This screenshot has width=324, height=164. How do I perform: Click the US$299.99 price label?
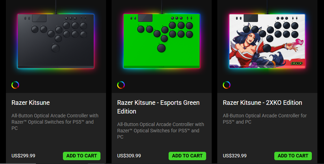[23, 156]
